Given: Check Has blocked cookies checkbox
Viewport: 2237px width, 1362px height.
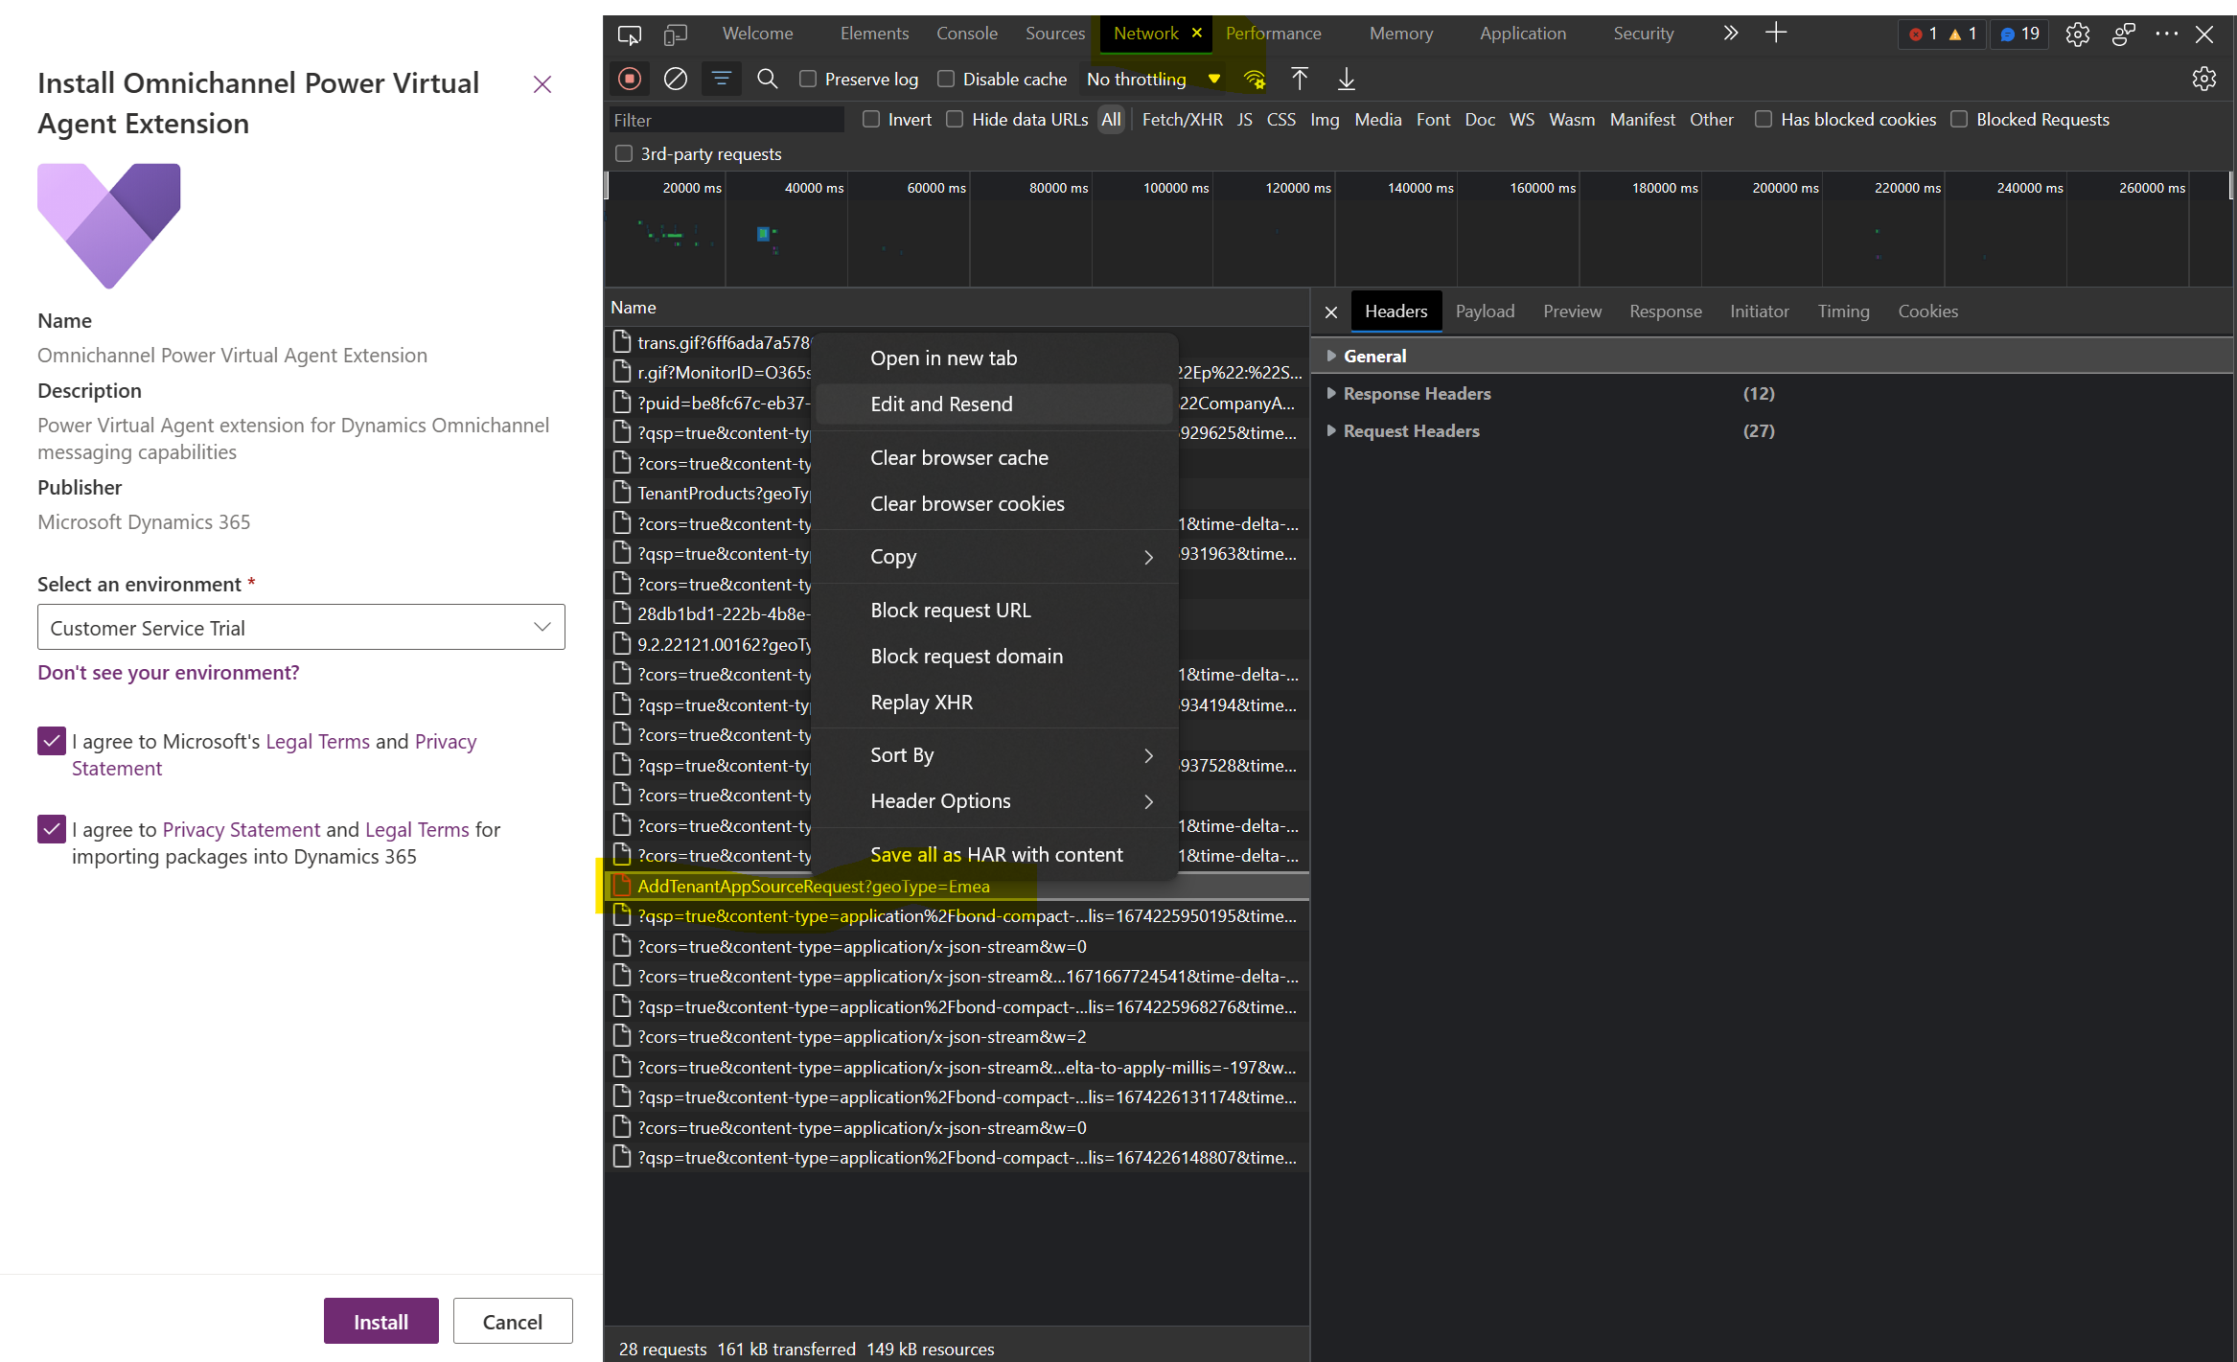Looking at the screenshot, I should click(1764, 120).
